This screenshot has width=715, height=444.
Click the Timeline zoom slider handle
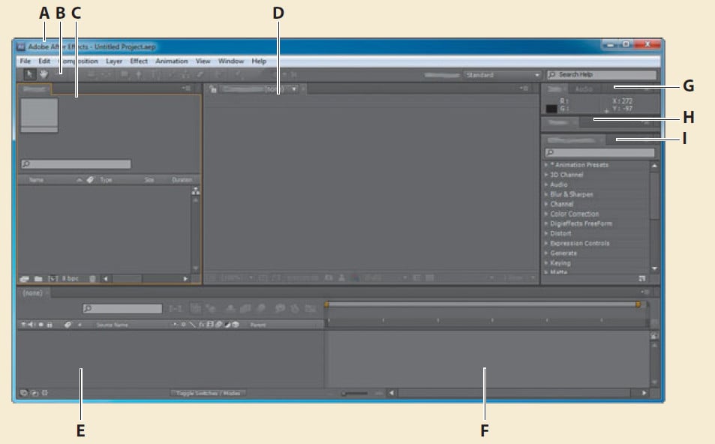point(344,393)
